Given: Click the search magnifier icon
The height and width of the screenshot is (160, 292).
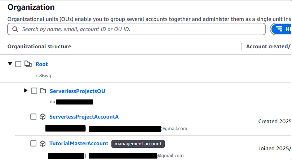Looking at the screenshot, I should coord(15,29).
